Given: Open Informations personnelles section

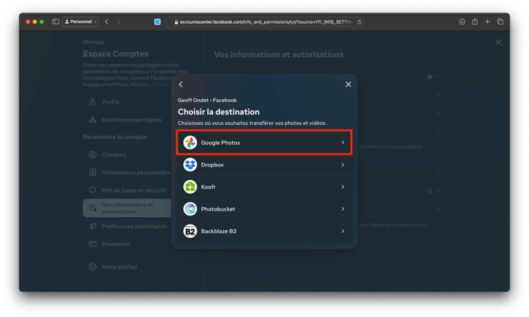Looking at the screenshot, I should [127, 172].
